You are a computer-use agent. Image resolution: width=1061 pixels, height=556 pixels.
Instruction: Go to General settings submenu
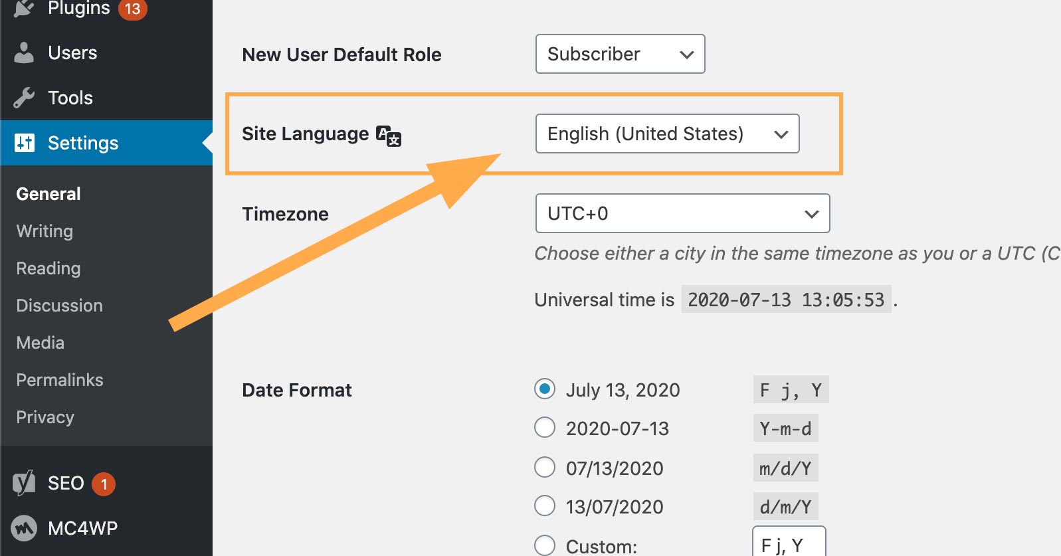48,194
